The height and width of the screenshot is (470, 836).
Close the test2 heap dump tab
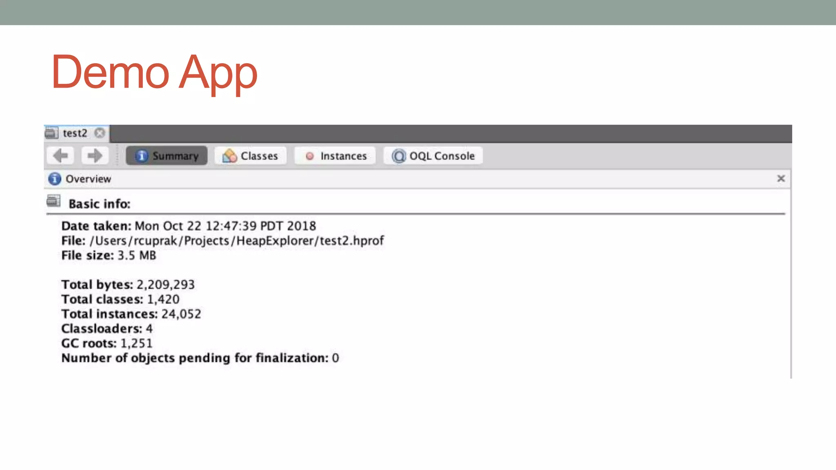[x=100, y=133]
